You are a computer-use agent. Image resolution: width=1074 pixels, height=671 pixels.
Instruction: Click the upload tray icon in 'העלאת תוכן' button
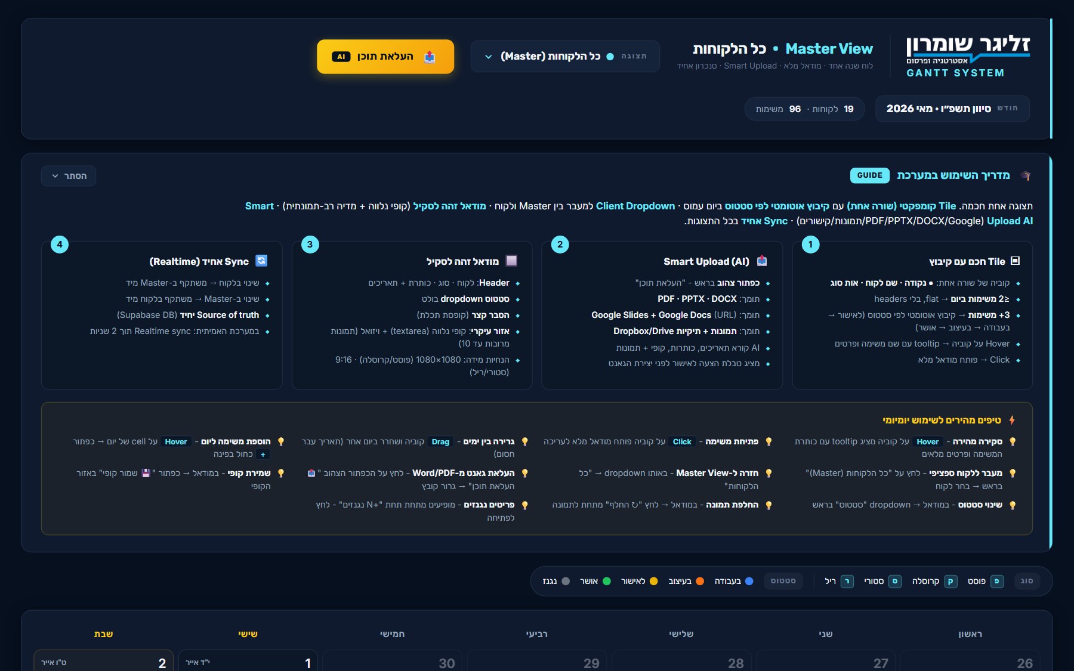pos(430,57)
